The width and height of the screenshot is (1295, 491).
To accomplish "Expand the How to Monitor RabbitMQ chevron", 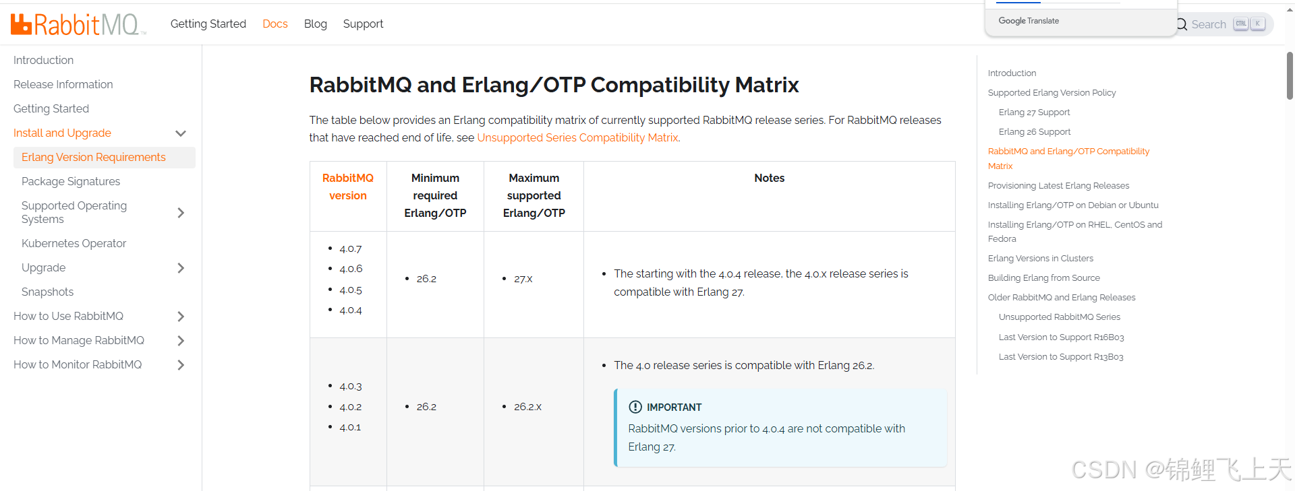I will coord(181,365).
